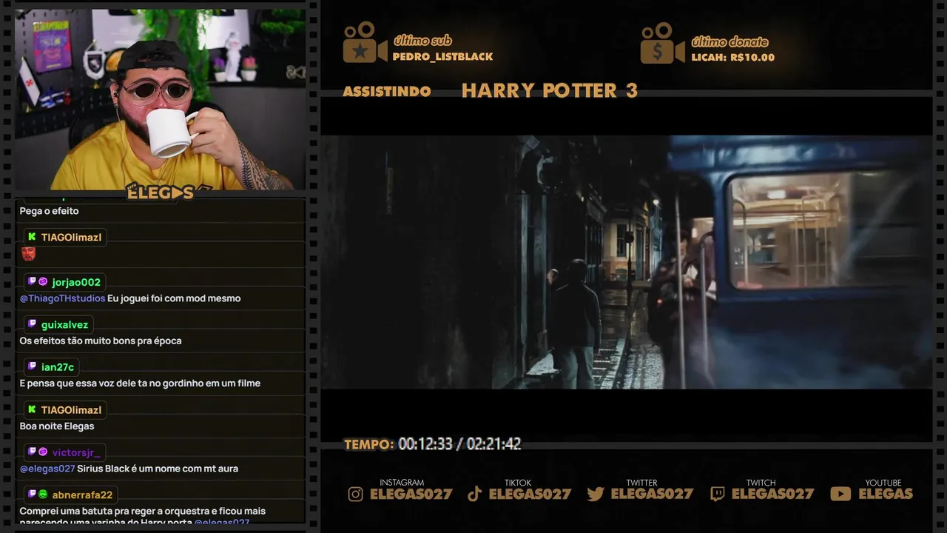Click the 'Pega o efeito' chat message

pos(49,211)
